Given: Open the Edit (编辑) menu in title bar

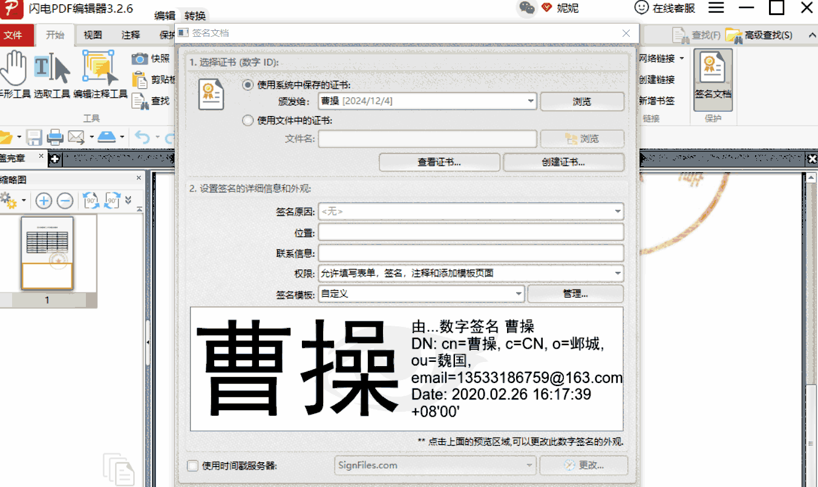Looking at the screenshot, I should tap(165, 16).
